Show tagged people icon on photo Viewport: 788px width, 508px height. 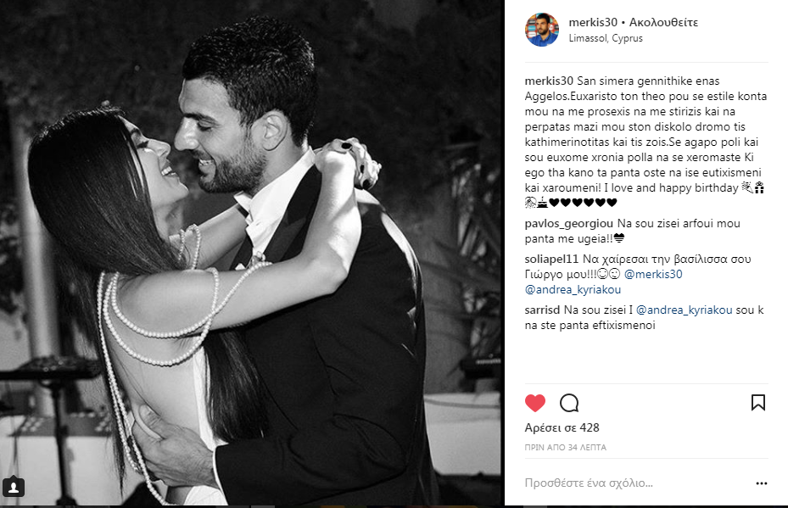tap(14, 487)
